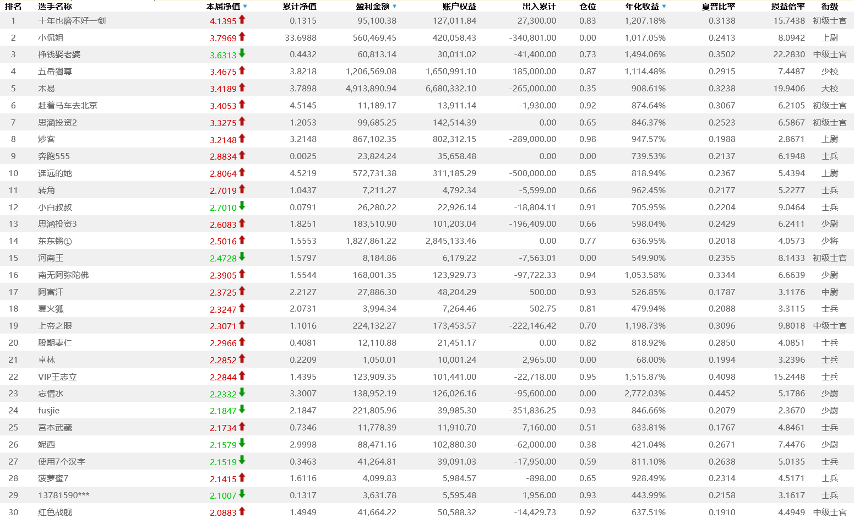854x518 pixels.
Task: Click the 损益倍率 column header
Action: tap(788, 7)
